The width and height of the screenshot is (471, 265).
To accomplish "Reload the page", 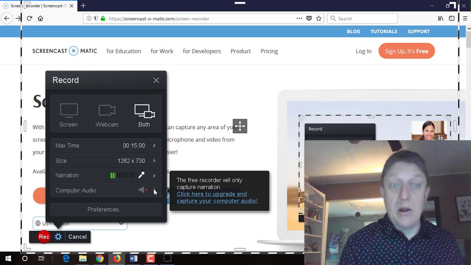I will pos(29,18).
